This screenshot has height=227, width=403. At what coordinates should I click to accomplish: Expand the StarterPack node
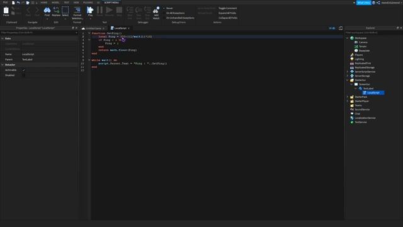point(348,97)
